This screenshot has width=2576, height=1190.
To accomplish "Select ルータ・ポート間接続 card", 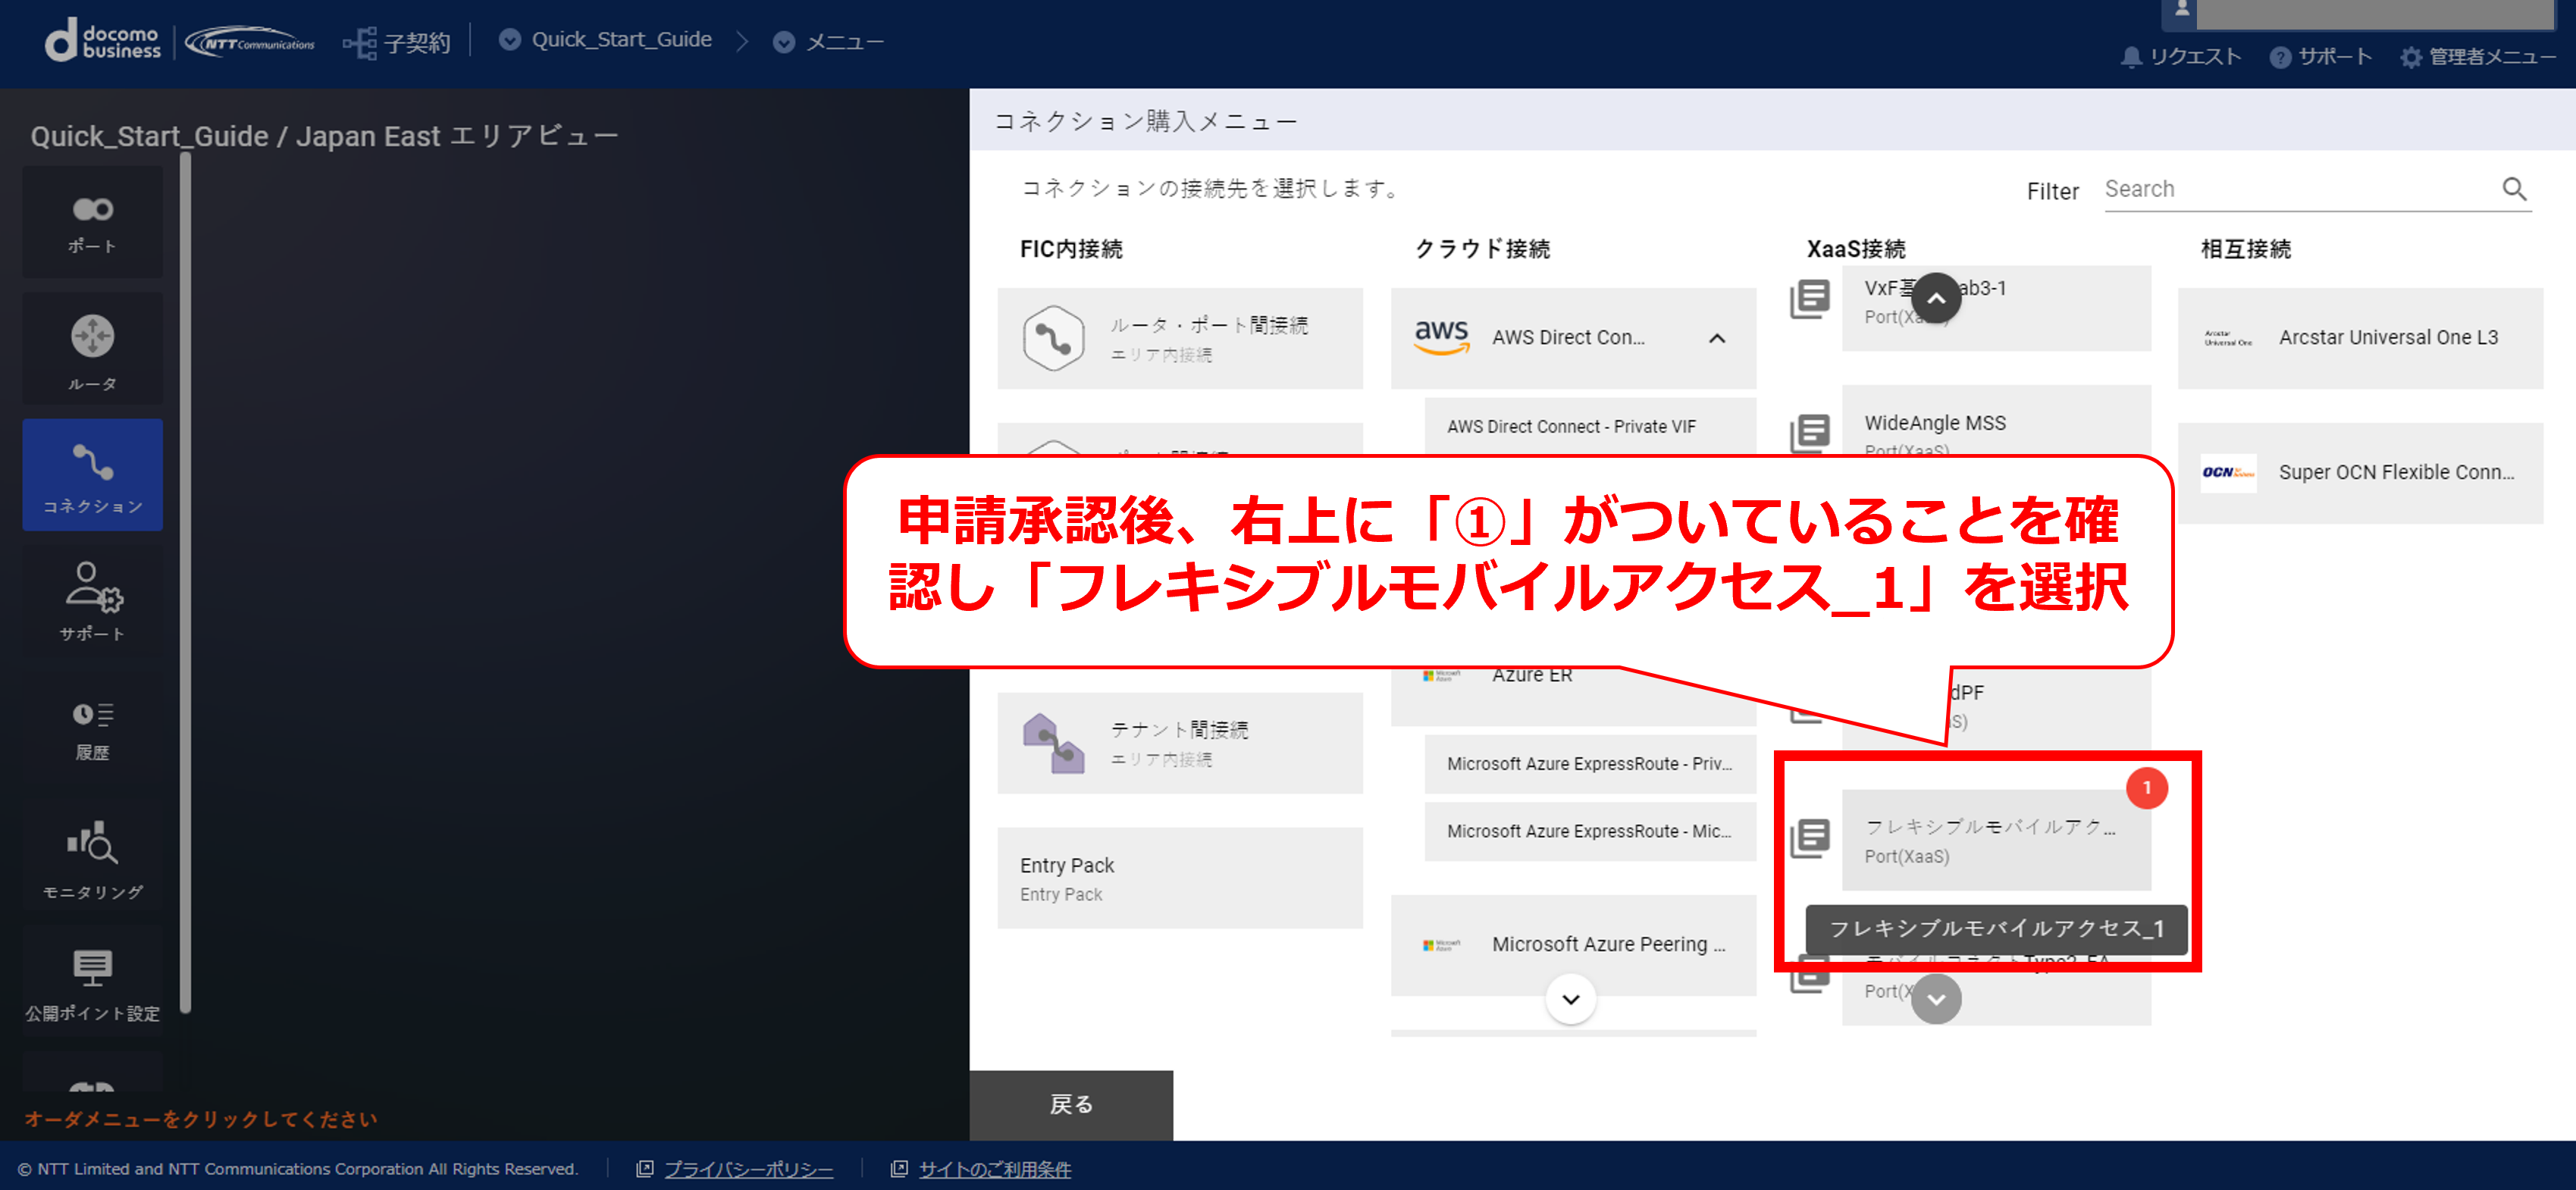I will point(1180,338).
